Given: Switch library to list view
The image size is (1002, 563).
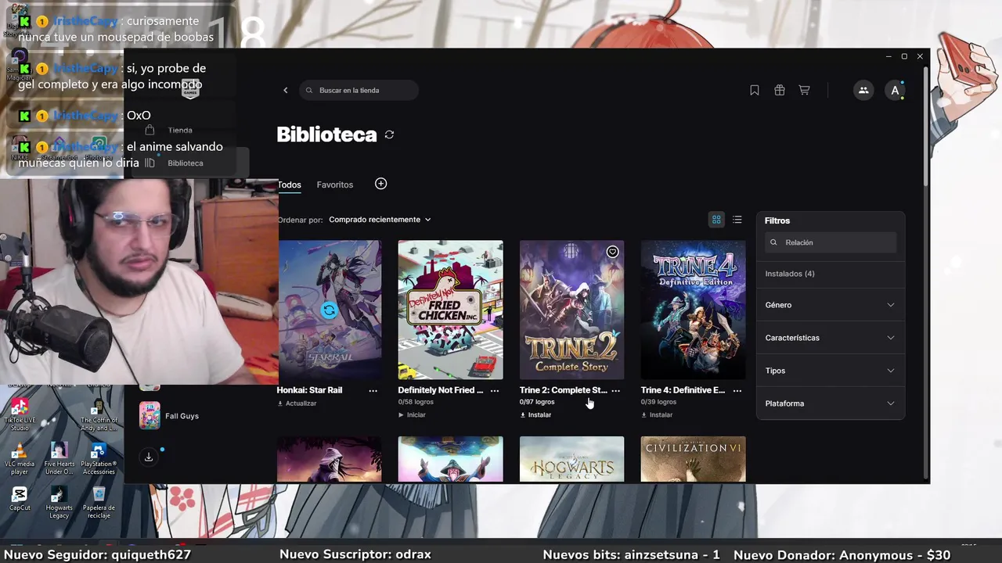Looking at the screenshot, I should pyautogui.click(x=737, y=220).
